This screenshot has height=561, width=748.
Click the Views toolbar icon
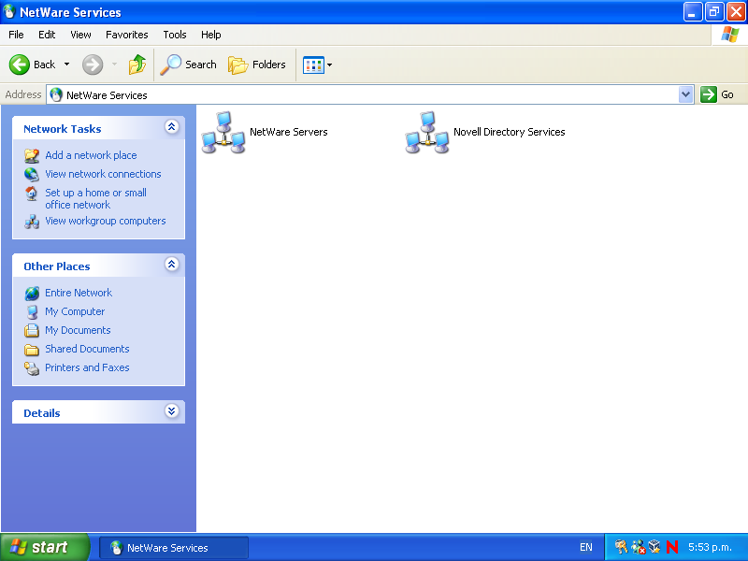(x=313, y=65)
